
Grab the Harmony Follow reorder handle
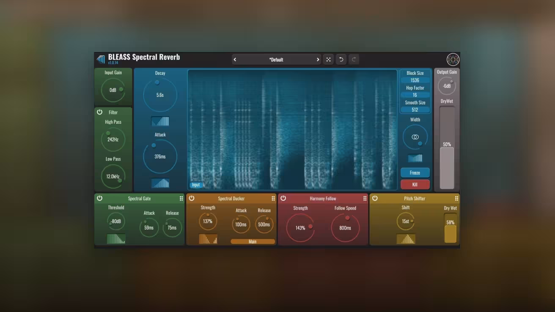tap(365, 198)
